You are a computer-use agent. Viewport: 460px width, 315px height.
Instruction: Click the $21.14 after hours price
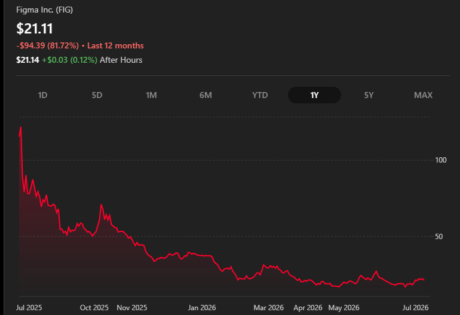(27, 60)
